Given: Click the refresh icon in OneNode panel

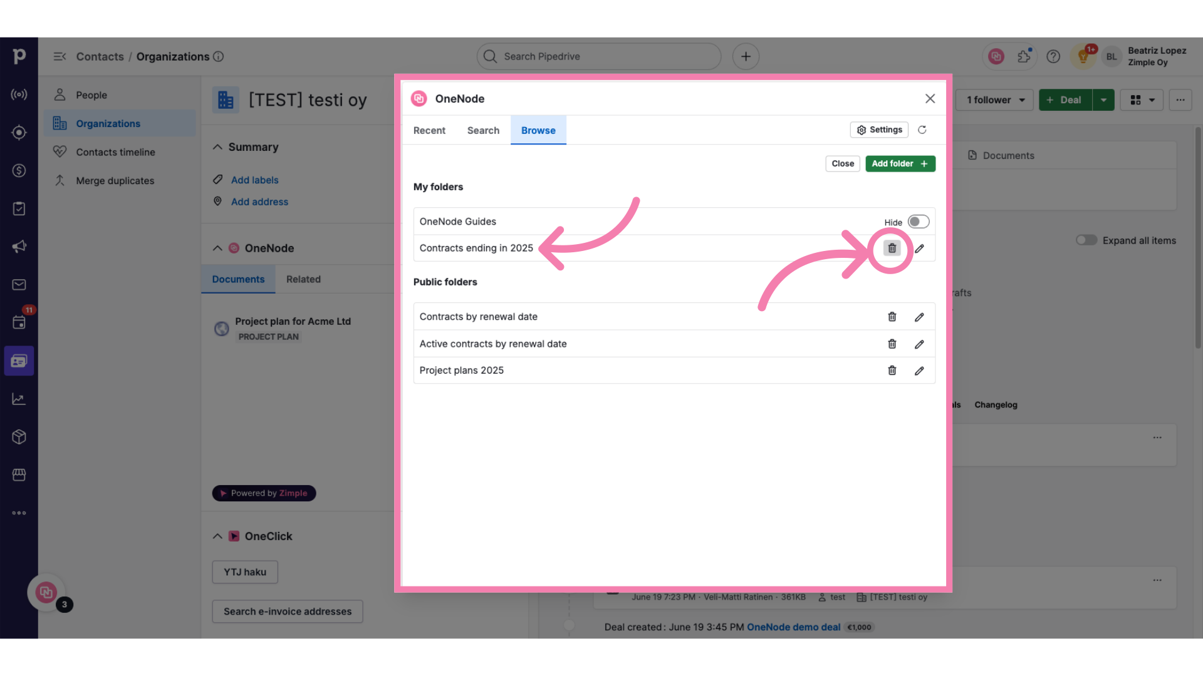Looking at the screenshot, I should point(922,130).
